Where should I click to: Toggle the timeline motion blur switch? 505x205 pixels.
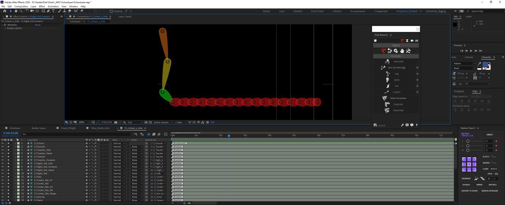point(159,134)
